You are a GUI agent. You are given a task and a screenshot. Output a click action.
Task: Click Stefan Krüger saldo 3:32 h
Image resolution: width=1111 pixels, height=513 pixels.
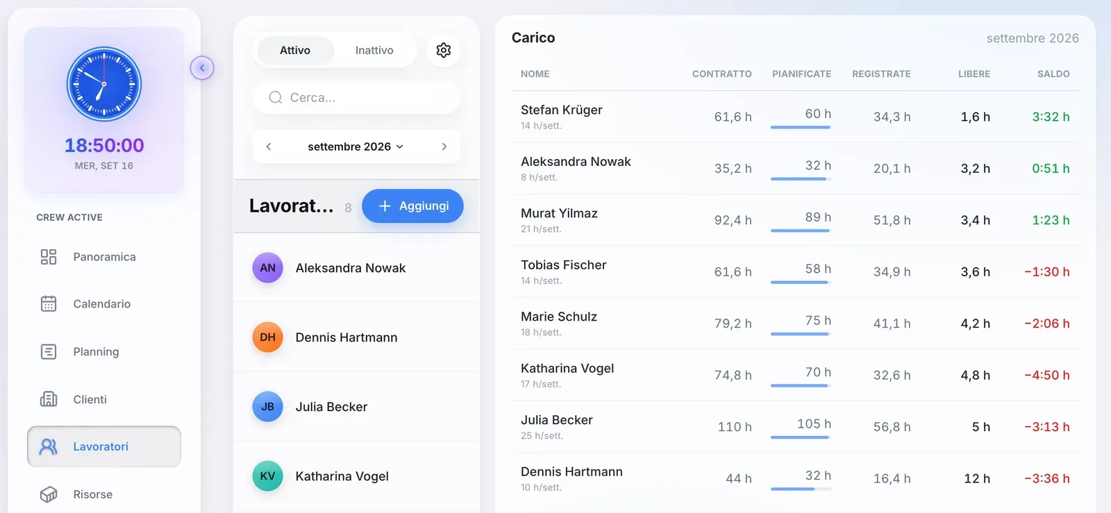(1051, 117)
